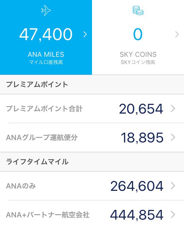Select the ANA MILES マイル口座残高 tile
This screenshot has width=184, height=226.
pyautogui.click(x=46, y=37)
